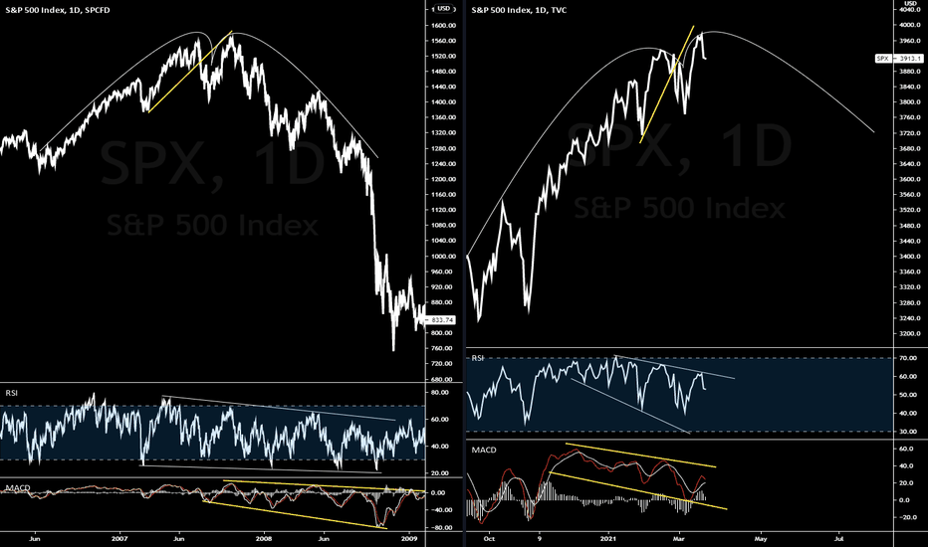Click the 2009 date label on time axis

coord(409,539)
